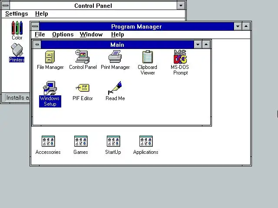Minimize the Main group window
The width and height of the screenshot is (278, 208).
click(x=198, y=45)
